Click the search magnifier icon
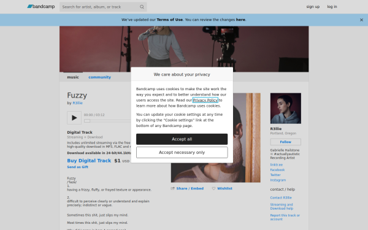 (142, 7)
